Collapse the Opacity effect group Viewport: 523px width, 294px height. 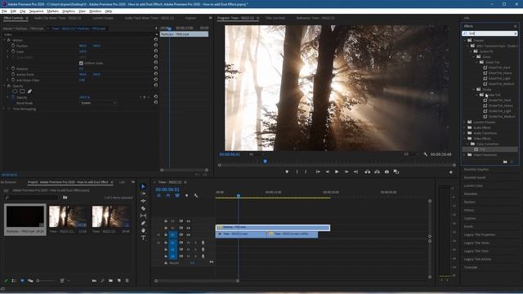(4, 86)
